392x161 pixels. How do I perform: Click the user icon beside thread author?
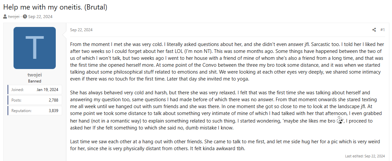[5, 17]
